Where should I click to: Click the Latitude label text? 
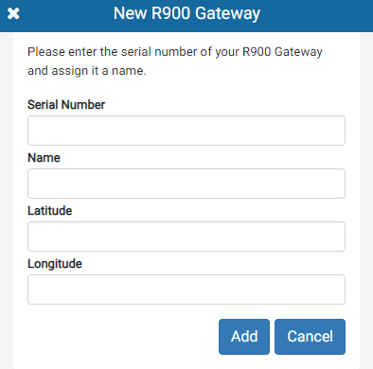coord(50,211)
